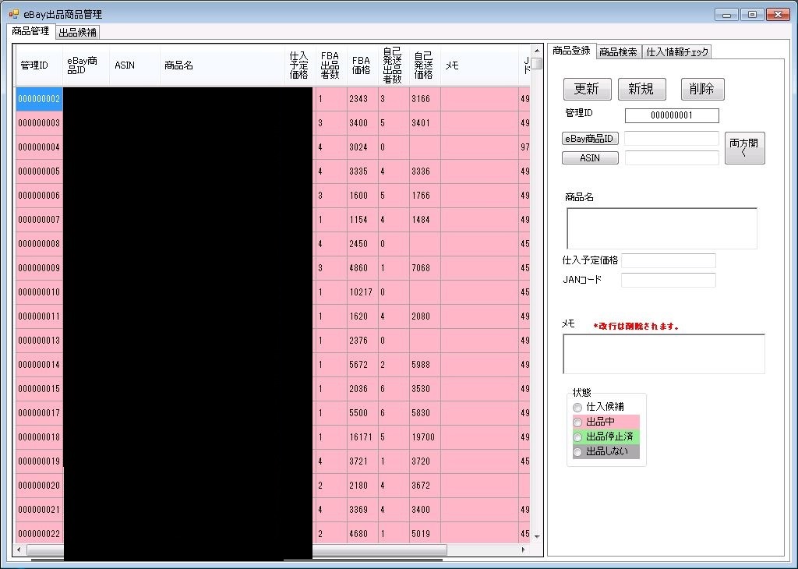Screen dimensions: 798x569
Task: Click the FBA価格 cell showing 16171
Action: coord(362,437)
